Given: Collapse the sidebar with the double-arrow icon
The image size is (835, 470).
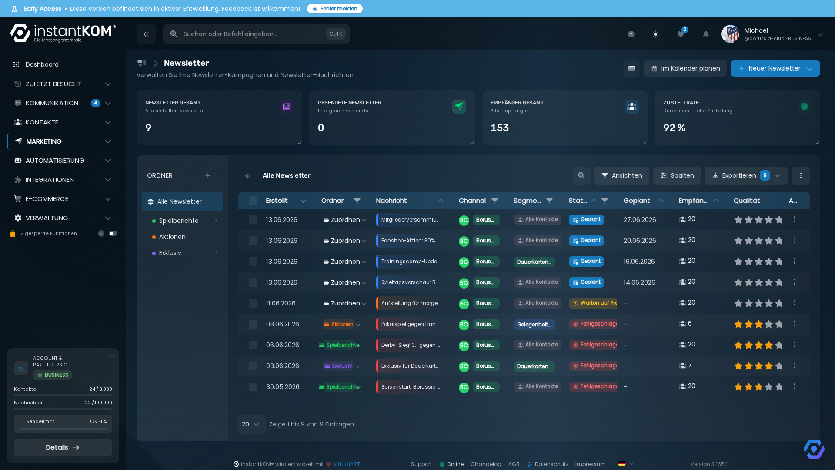Looking at the screenshot, I should click(x=146, y=34).
